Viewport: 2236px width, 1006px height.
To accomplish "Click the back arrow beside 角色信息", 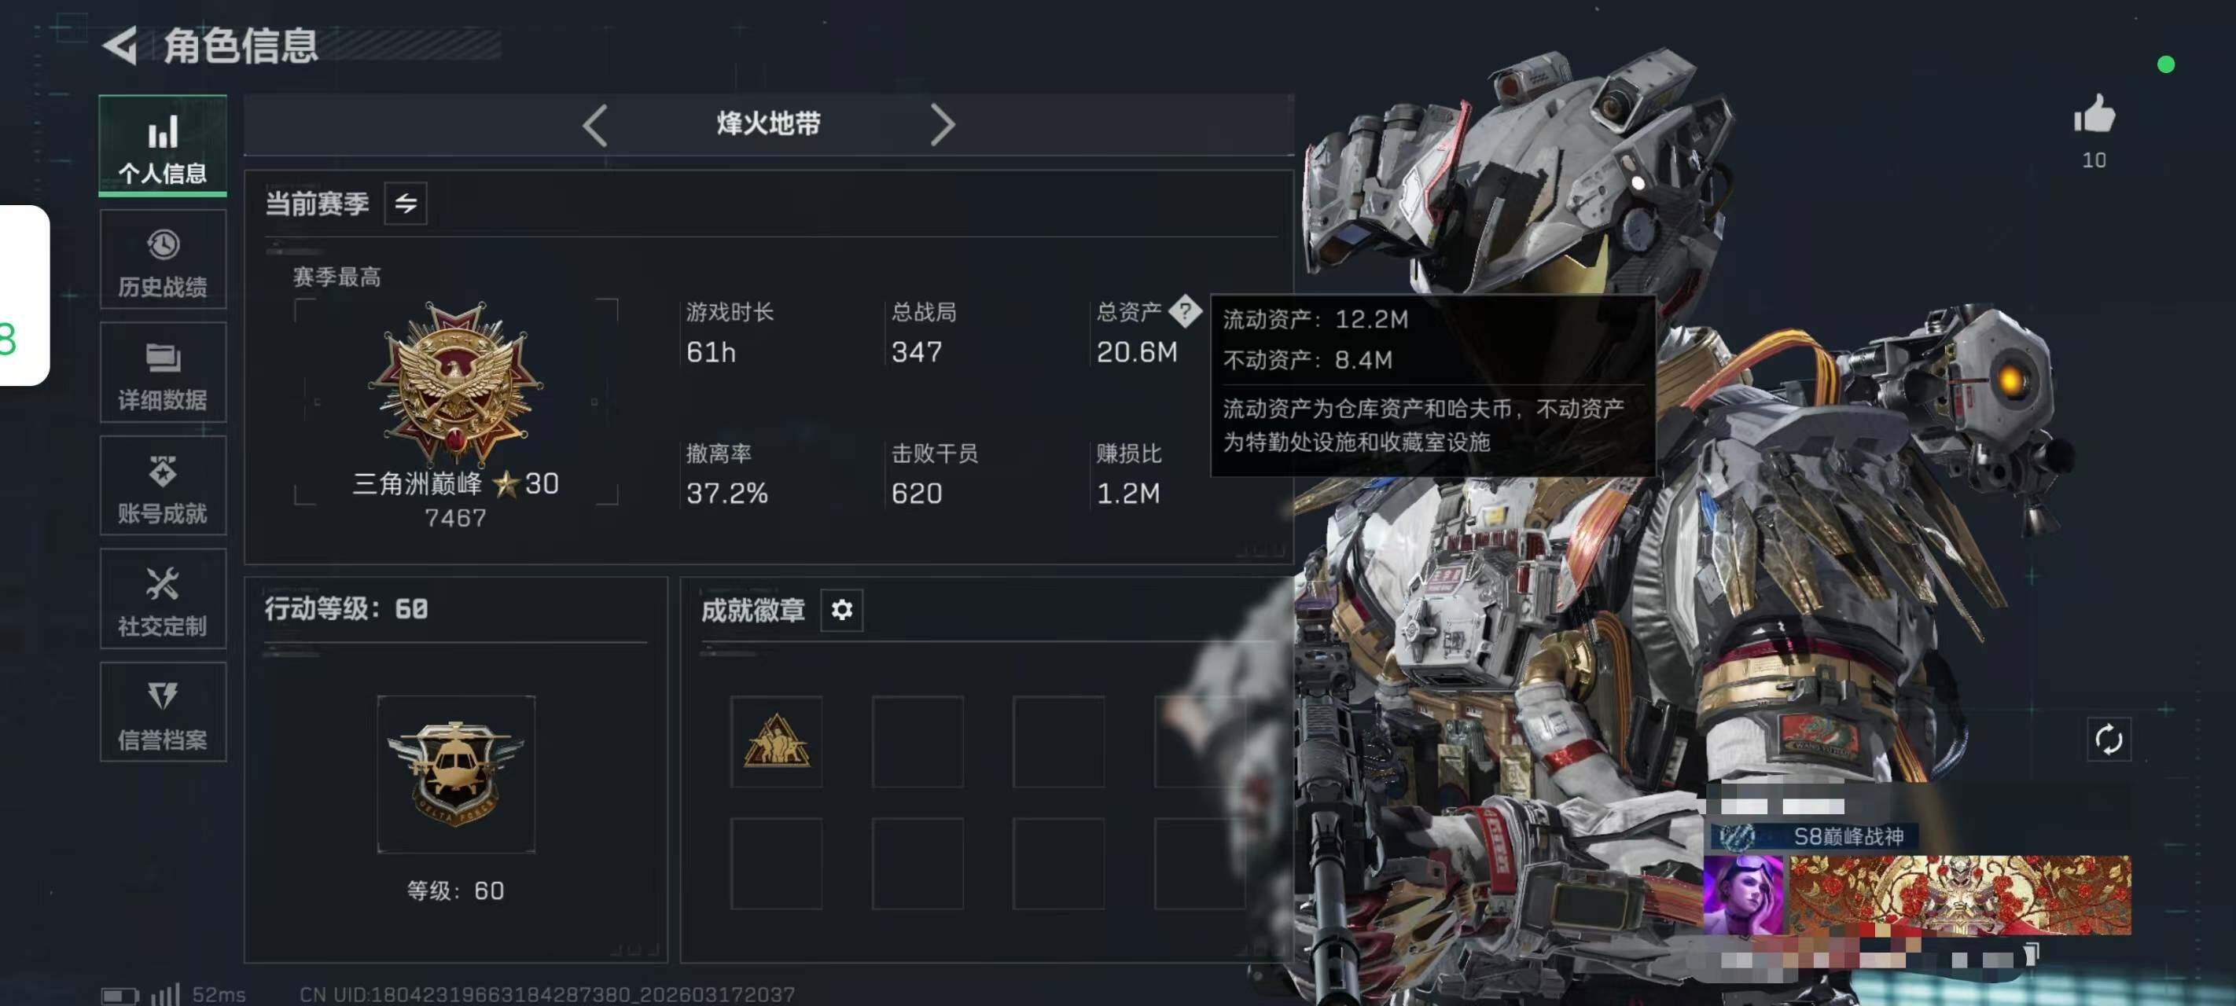I will click(x=120, y=46).
